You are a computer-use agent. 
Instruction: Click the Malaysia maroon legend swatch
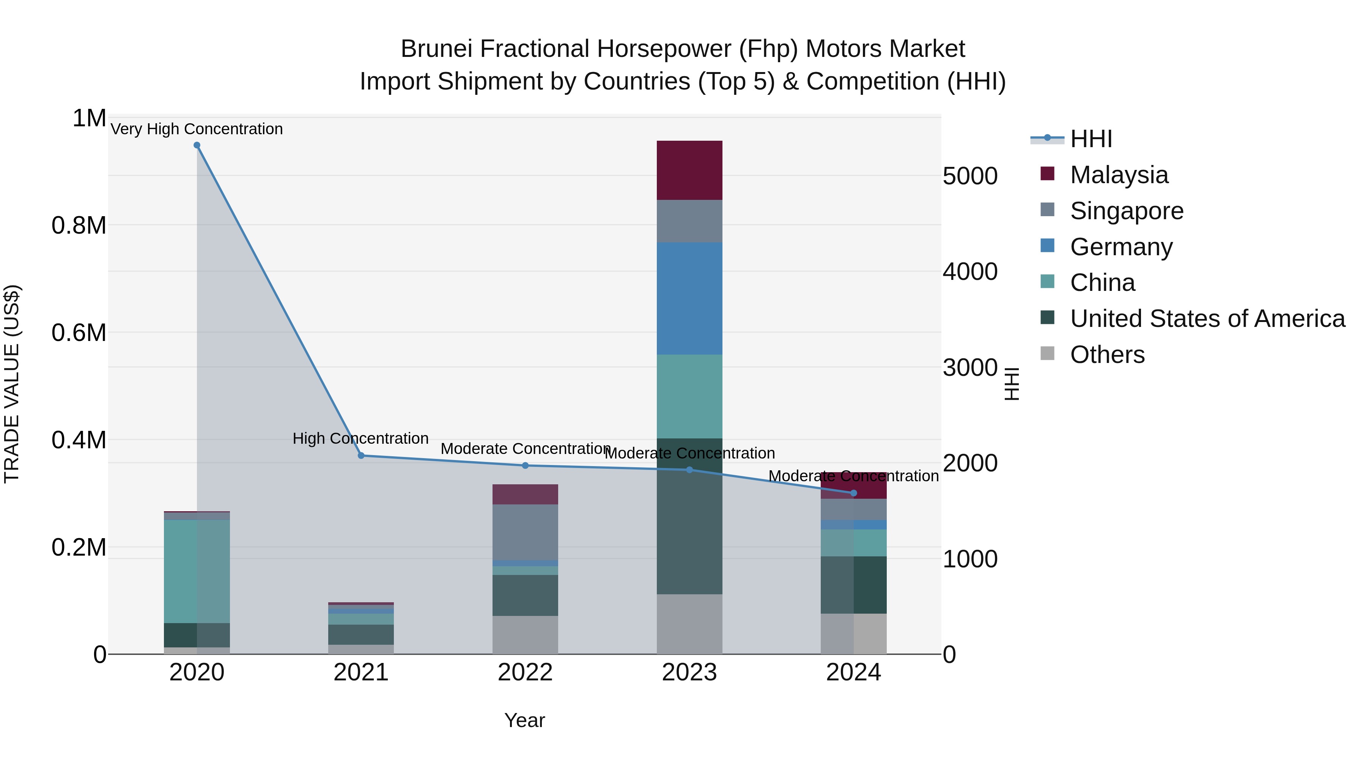coord(1047,173)
